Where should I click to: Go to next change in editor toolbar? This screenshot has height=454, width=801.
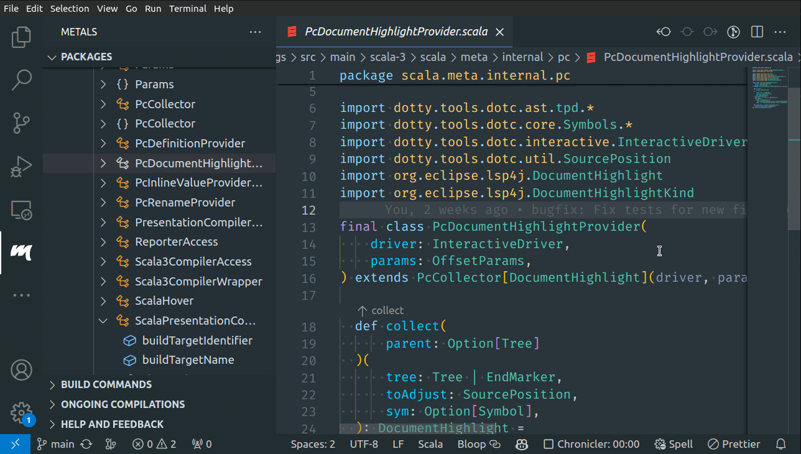point(710,32)
